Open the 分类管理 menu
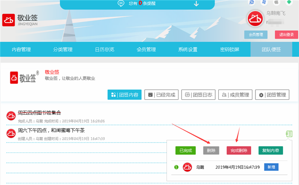This screenshot has height=185, width=299. (x=63, y=50)
